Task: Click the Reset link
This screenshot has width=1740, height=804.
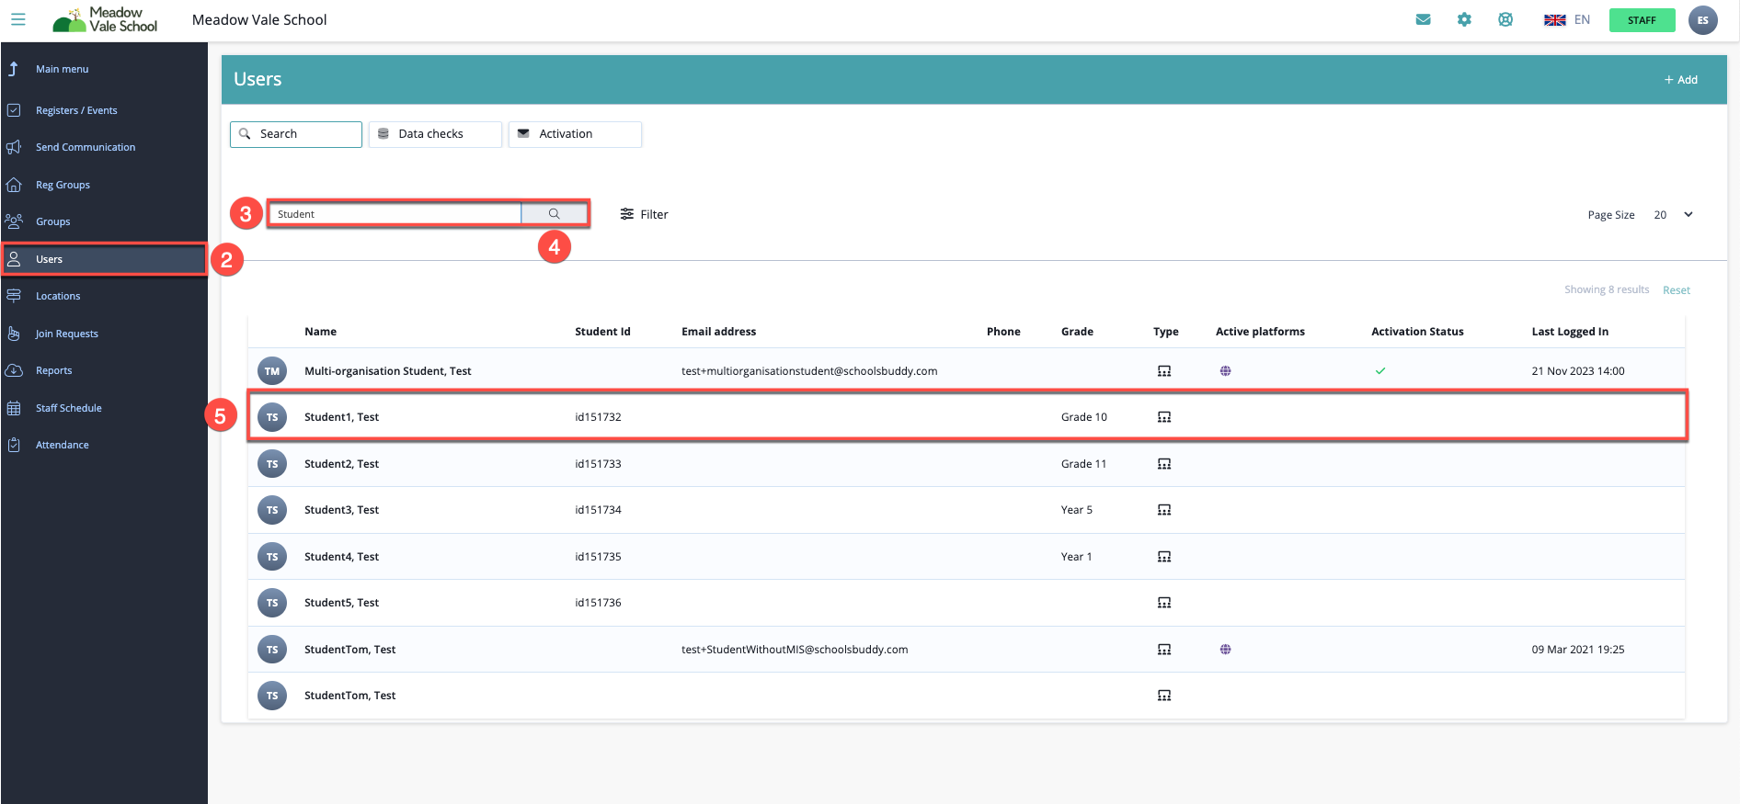Action: pyautogui.click(x=1676, y=290)
